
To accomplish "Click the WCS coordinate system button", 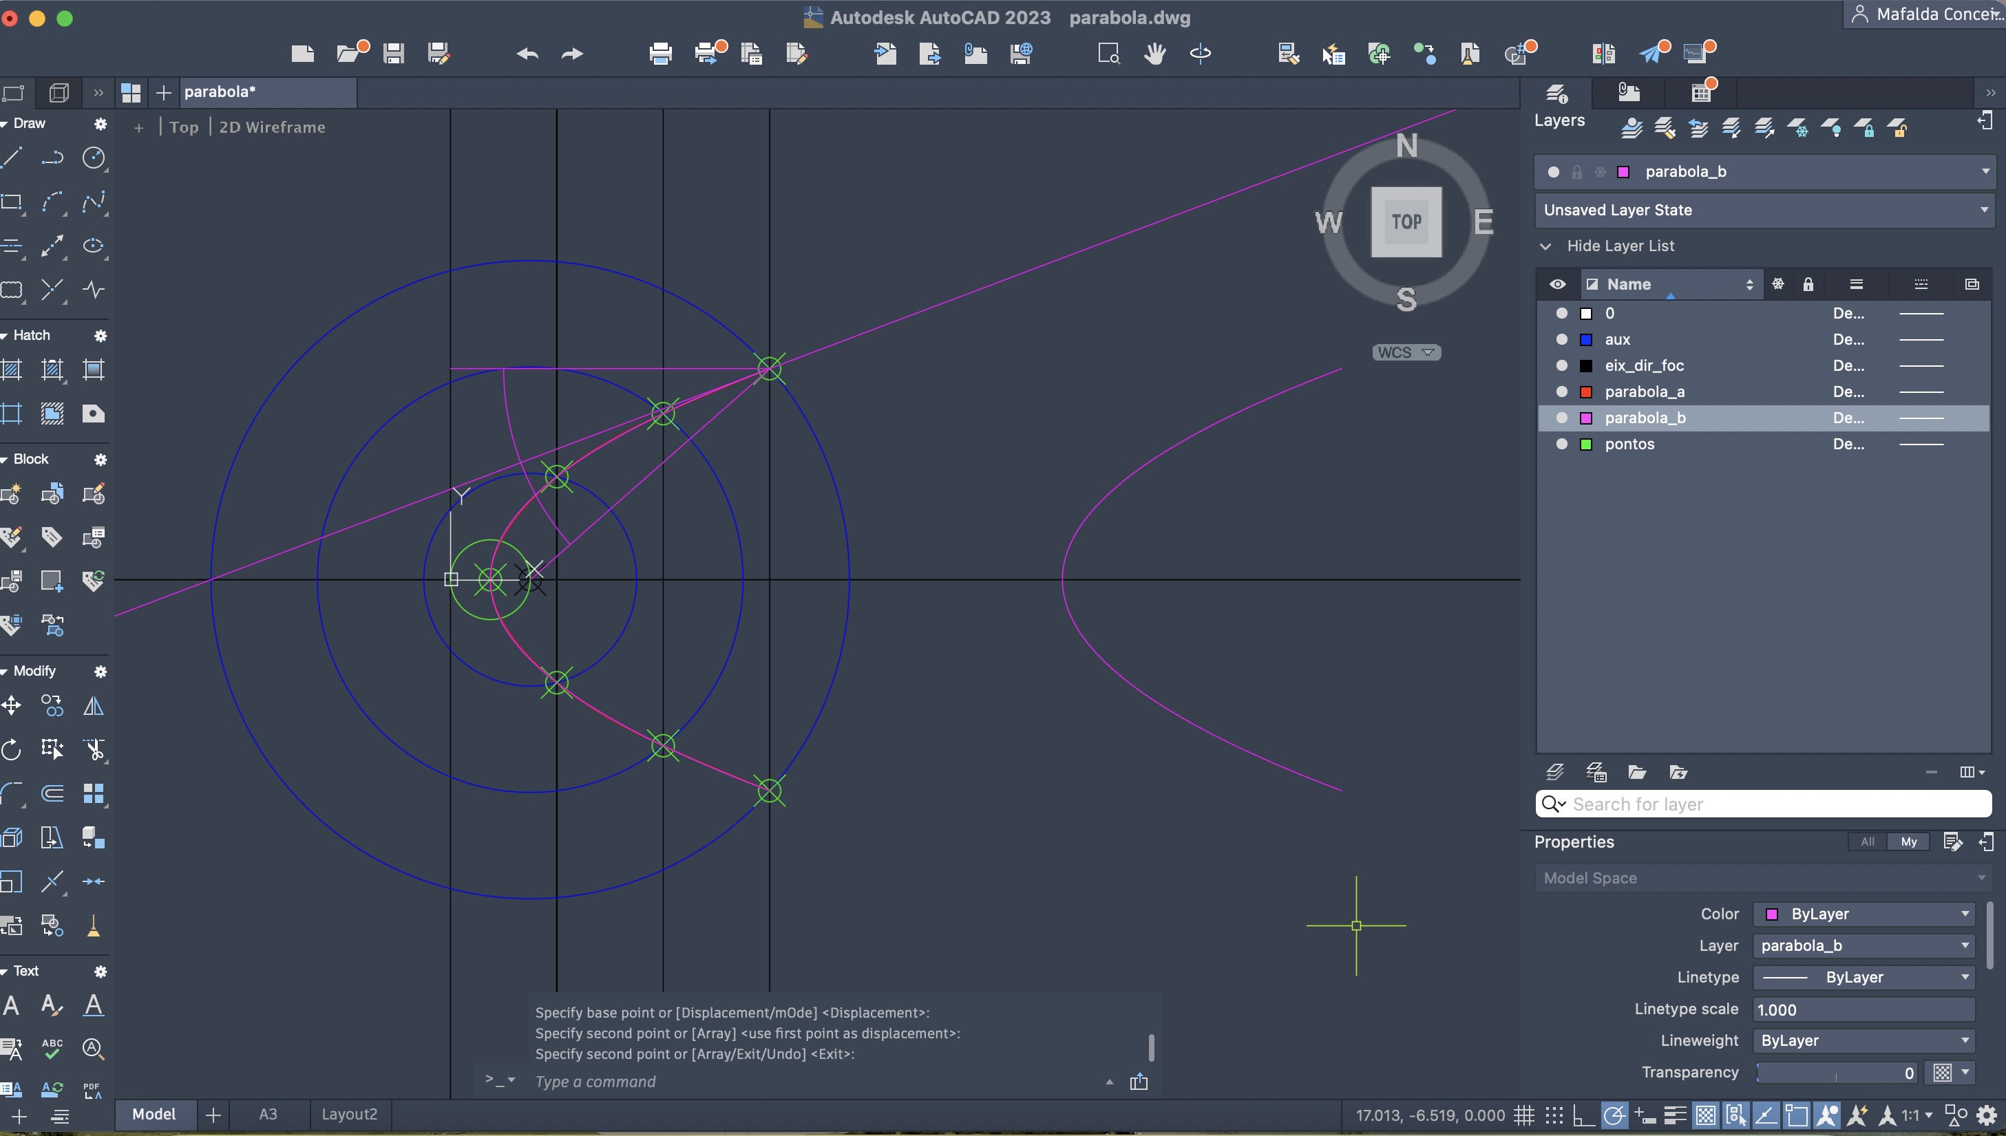I will pos(1406,353).
